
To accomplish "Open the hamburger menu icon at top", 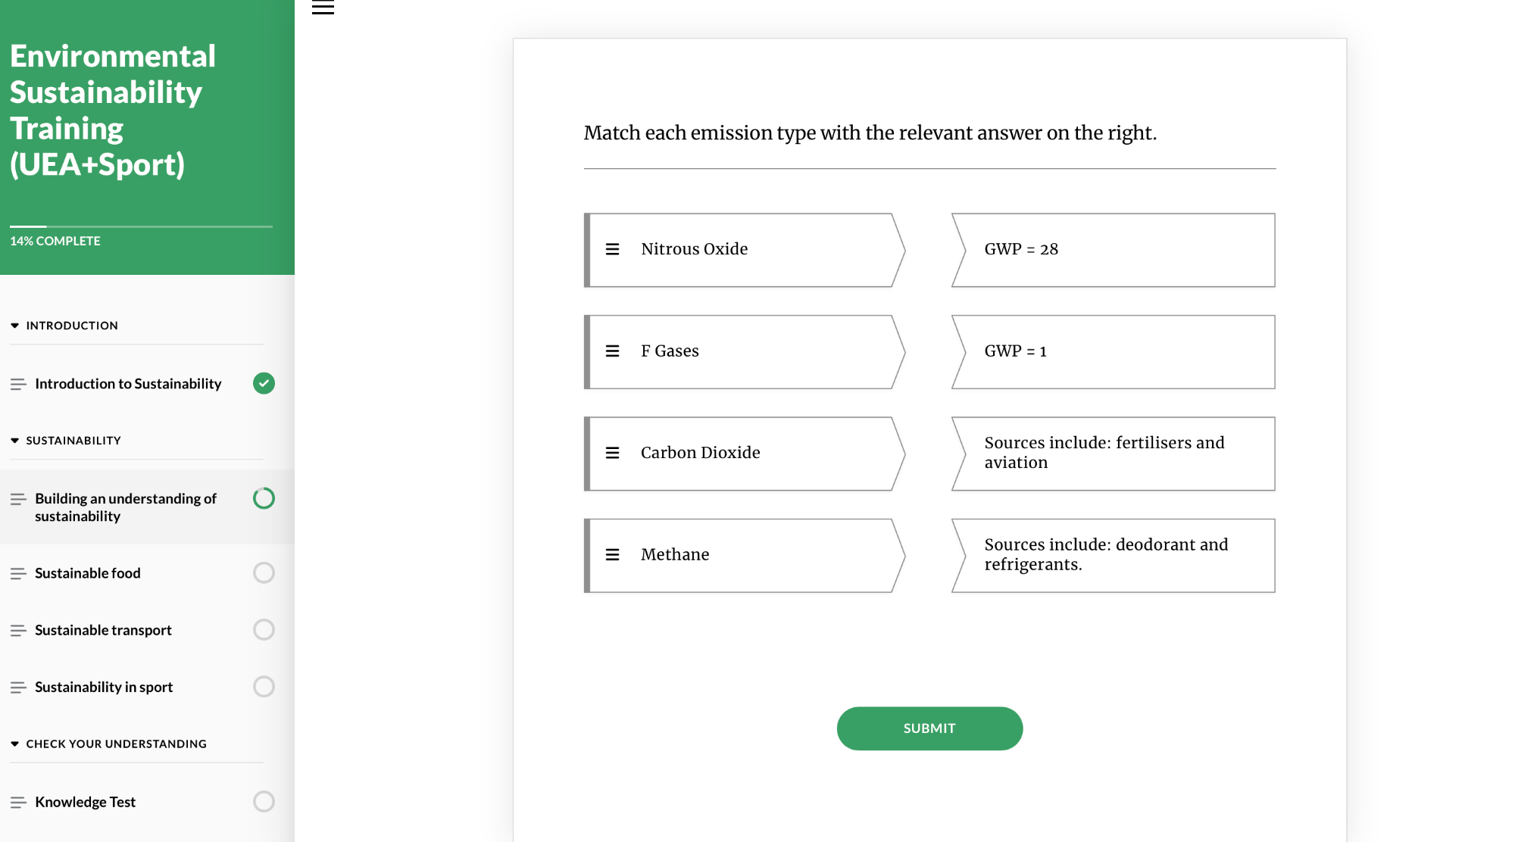I will 323,8.
